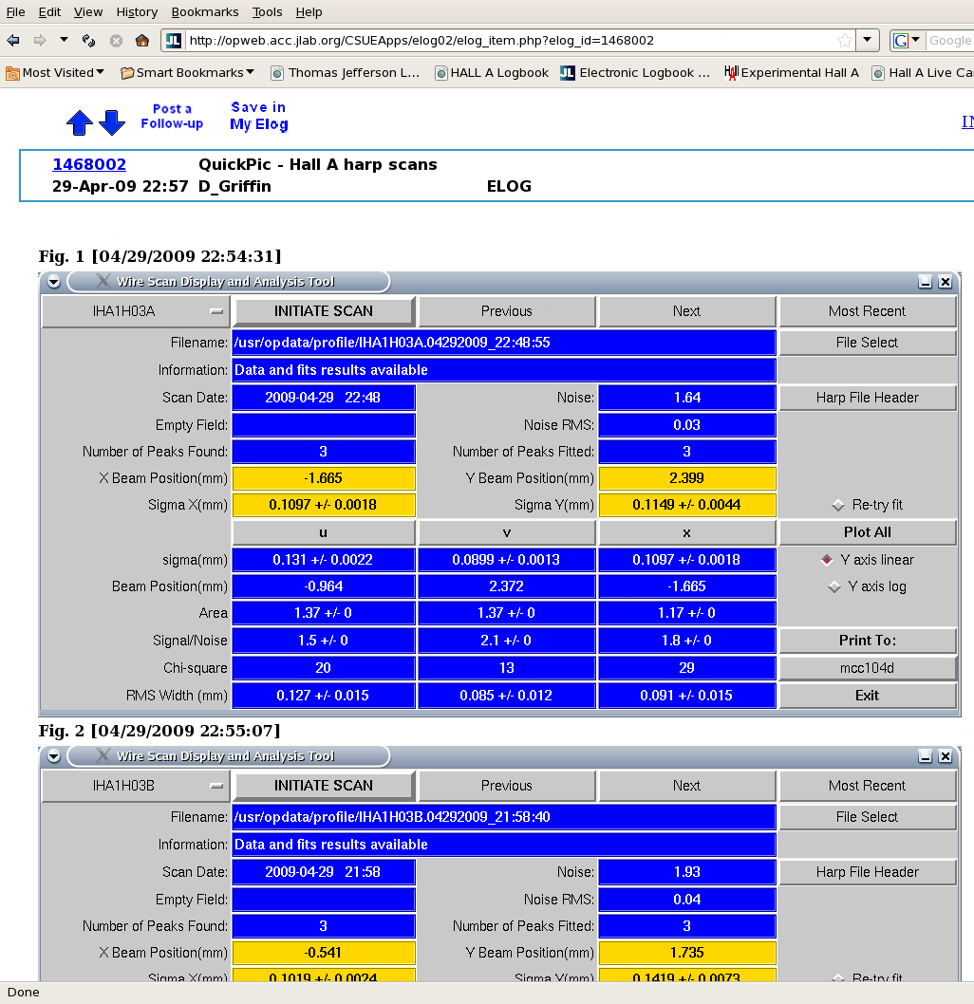Open the Tools menu
974x1004 pixels.
click(x=267, y=12)
